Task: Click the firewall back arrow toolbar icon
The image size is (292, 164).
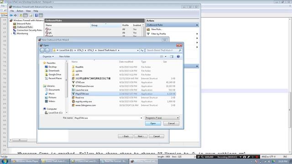Action: tap(11, 15)
